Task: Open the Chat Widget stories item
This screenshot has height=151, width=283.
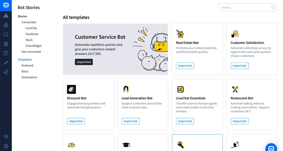Action: click(x=33, y=46)
